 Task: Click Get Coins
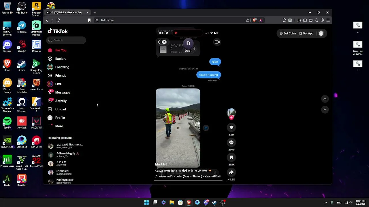288,33
